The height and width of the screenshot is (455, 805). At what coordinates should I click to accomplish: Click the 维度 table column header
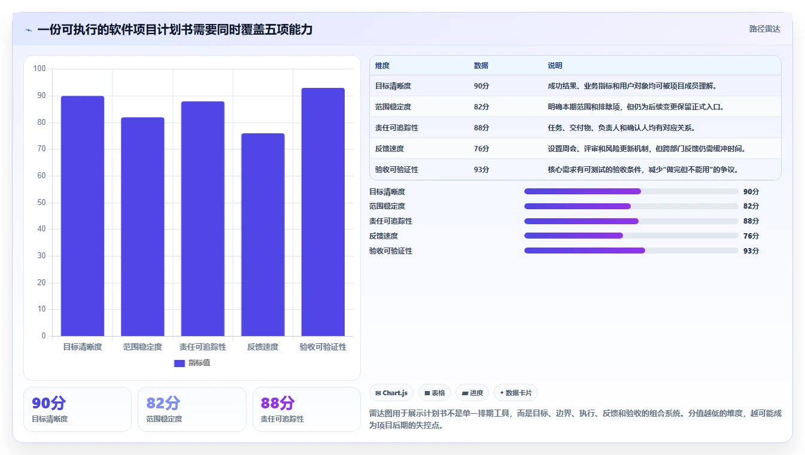pyautogui.click(x=382, y=66)
